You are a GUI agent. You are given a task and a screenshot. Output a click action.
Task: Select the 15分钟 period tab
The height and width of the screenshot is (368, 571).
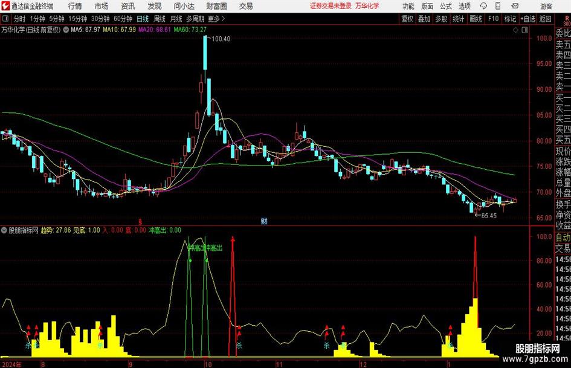(78, 19)
